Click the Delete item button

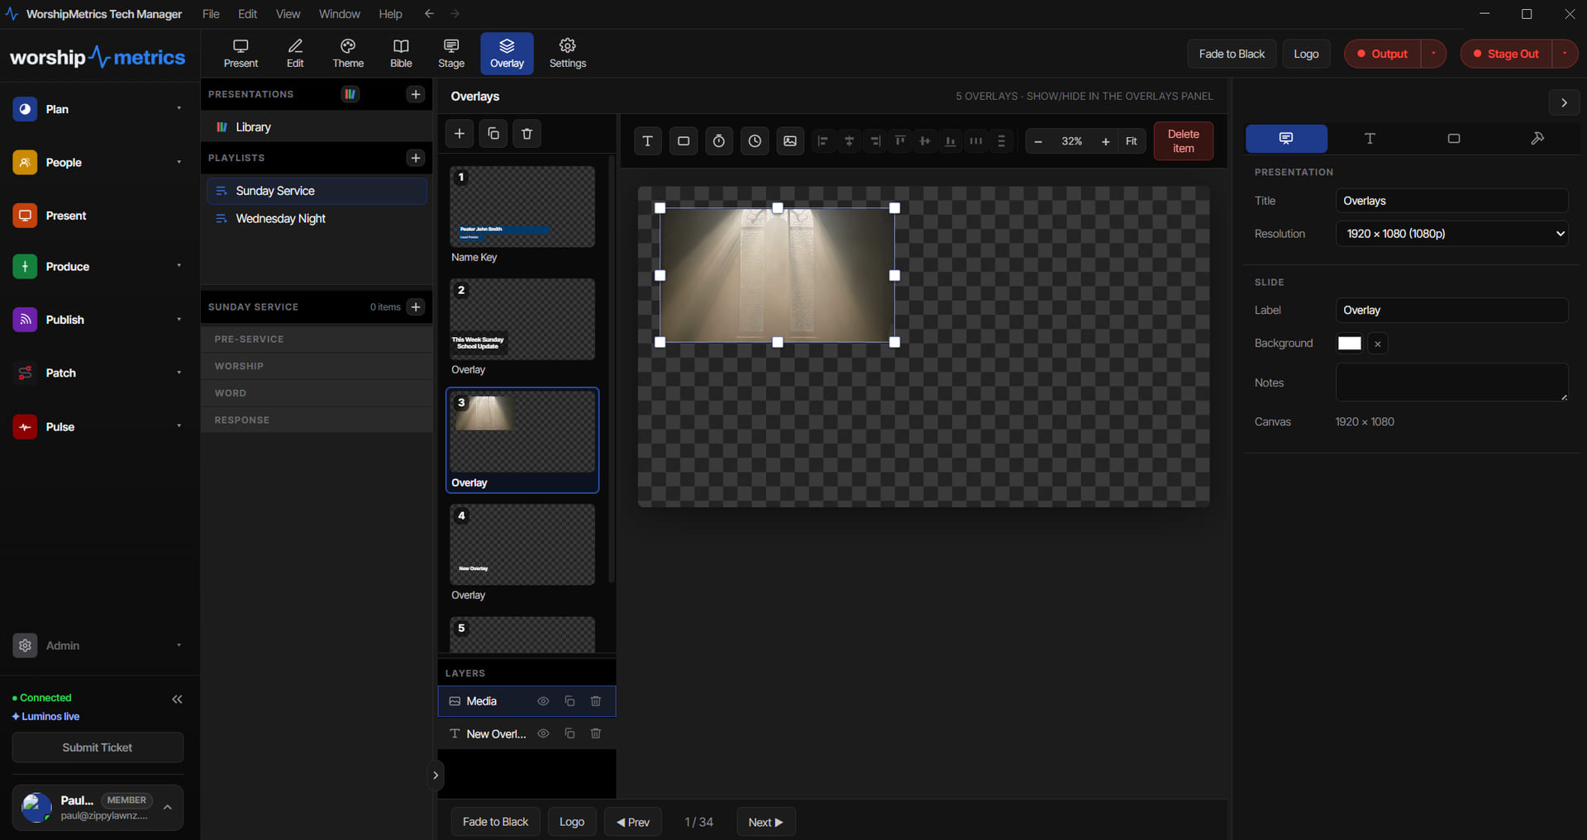(1183, 141)
